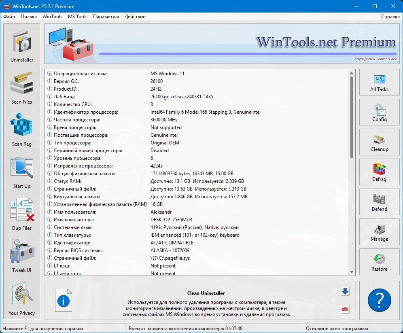Open the MS Tools menu
Image resolution: width=403 pixels, height=333 pixels.
78,17
